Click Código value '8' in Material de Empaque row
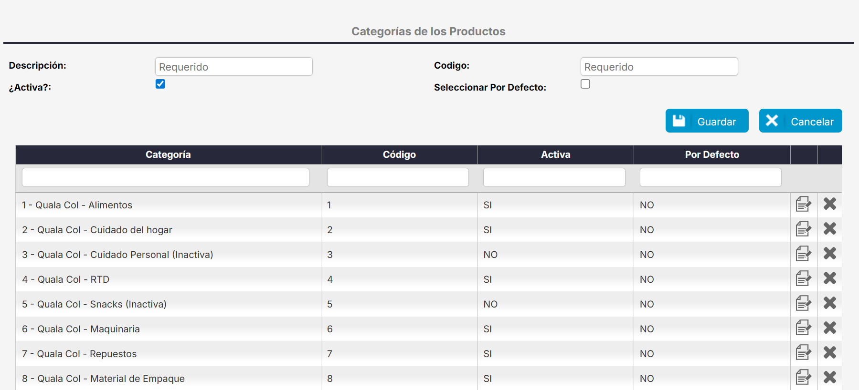859x390 pixels. pyautogui.click(x=329, y=379)
